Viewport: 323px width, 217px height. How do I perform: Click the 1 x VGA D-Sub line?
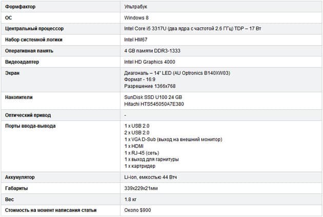(x=173, y=140)
